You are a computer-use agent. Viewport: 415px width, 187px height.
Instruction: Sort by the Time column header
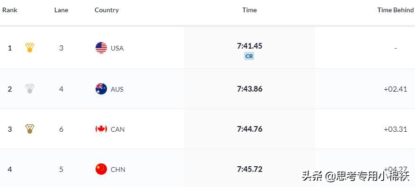249,10
